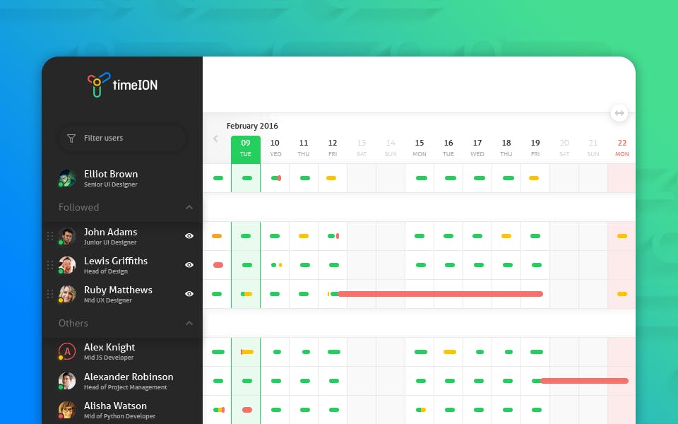Click Alisha Watson's red marker on 09 TUE
The height and width of the screenshot is (424, 678).
pyautogui.click(x=247, y=410)
